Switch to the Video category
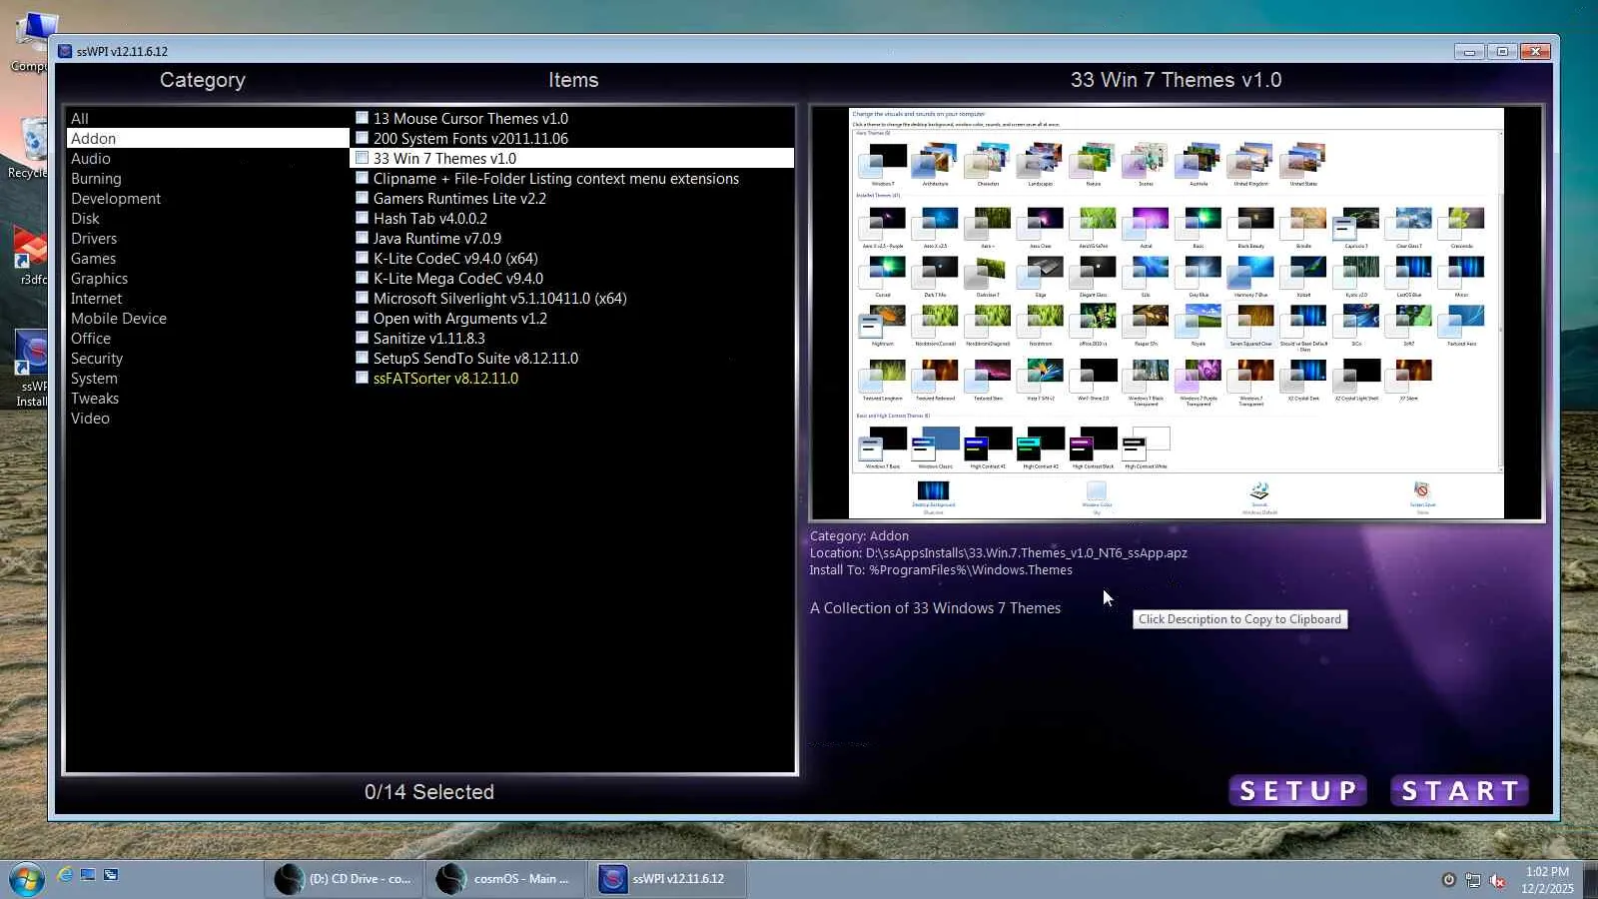1598x899 pixels. (208, 419)
